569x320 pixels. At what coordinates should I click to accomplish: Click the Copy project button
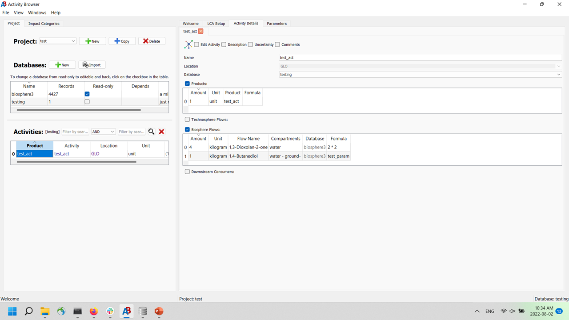pos(122,41)
